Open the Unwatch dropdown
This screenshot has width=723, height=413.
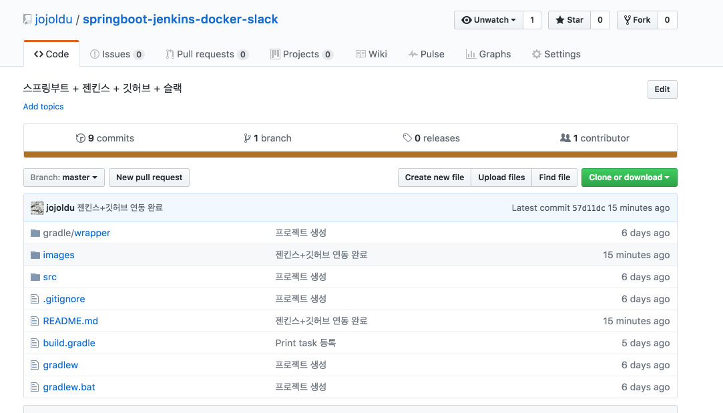coord(488,20)
